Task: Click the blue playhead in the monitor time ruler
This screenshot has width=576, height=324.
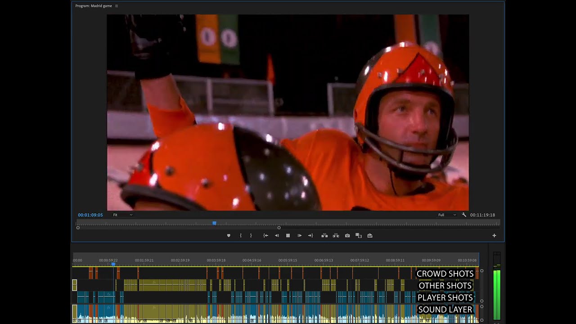Action: coord(214,223)
